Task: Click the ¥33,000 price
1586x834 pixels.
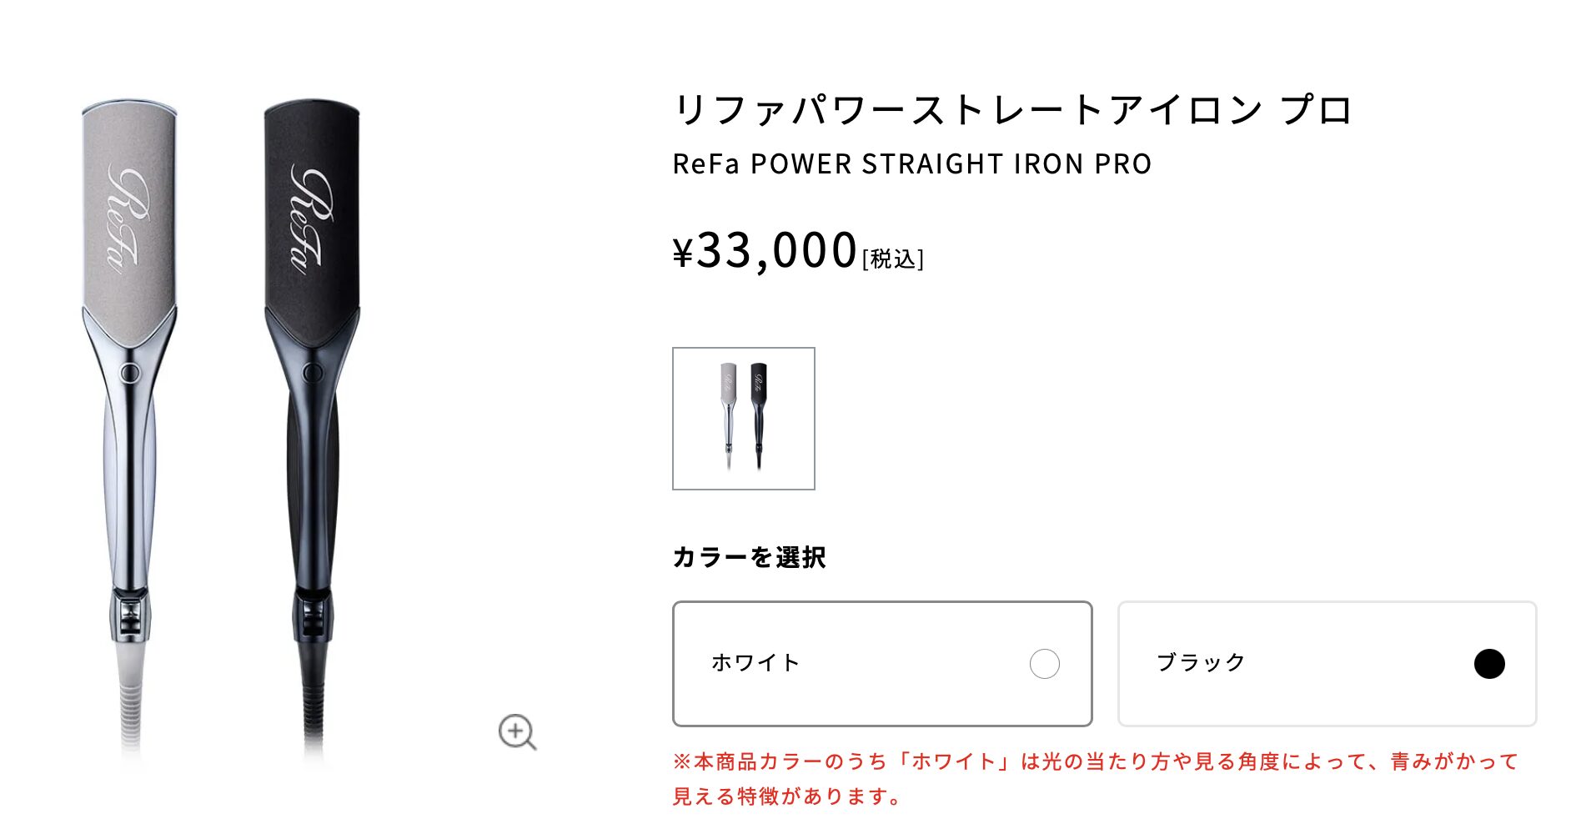Action: [x=765, y=250]
